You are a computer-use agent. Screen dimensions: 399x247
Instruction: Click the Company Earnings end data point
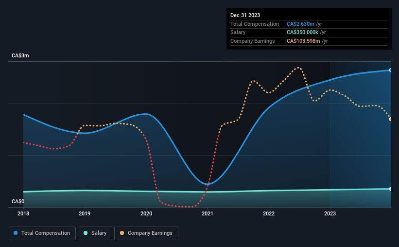click(x=391, y=119)
